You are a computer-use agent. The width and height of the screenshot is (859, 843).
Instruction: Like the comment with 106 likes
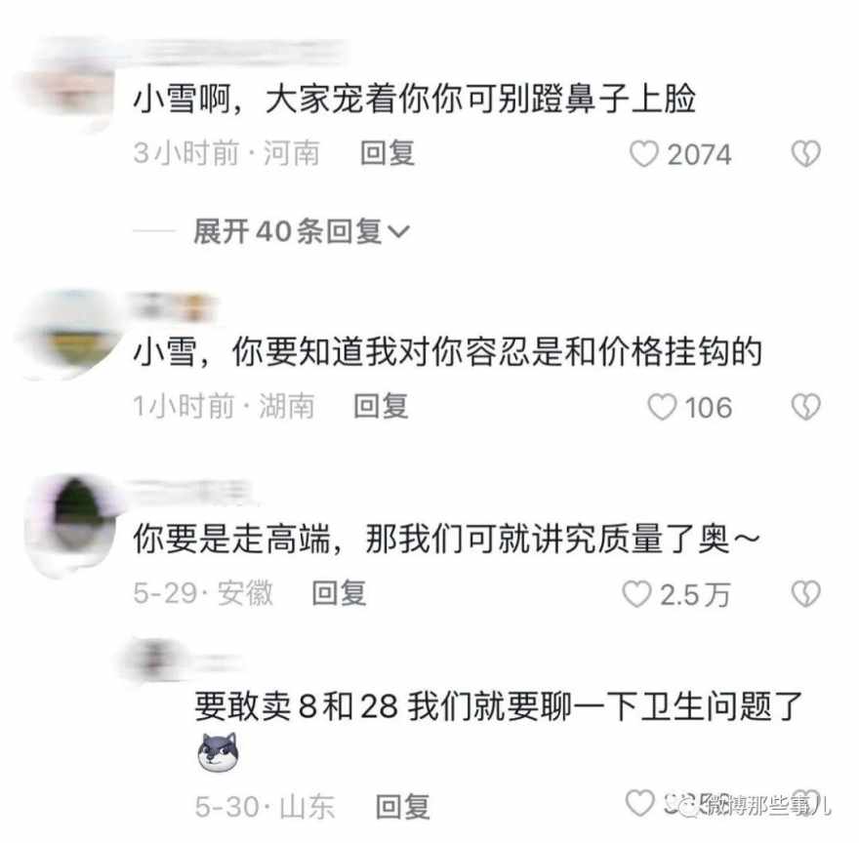pyautogui.click(x=662, y=408)
